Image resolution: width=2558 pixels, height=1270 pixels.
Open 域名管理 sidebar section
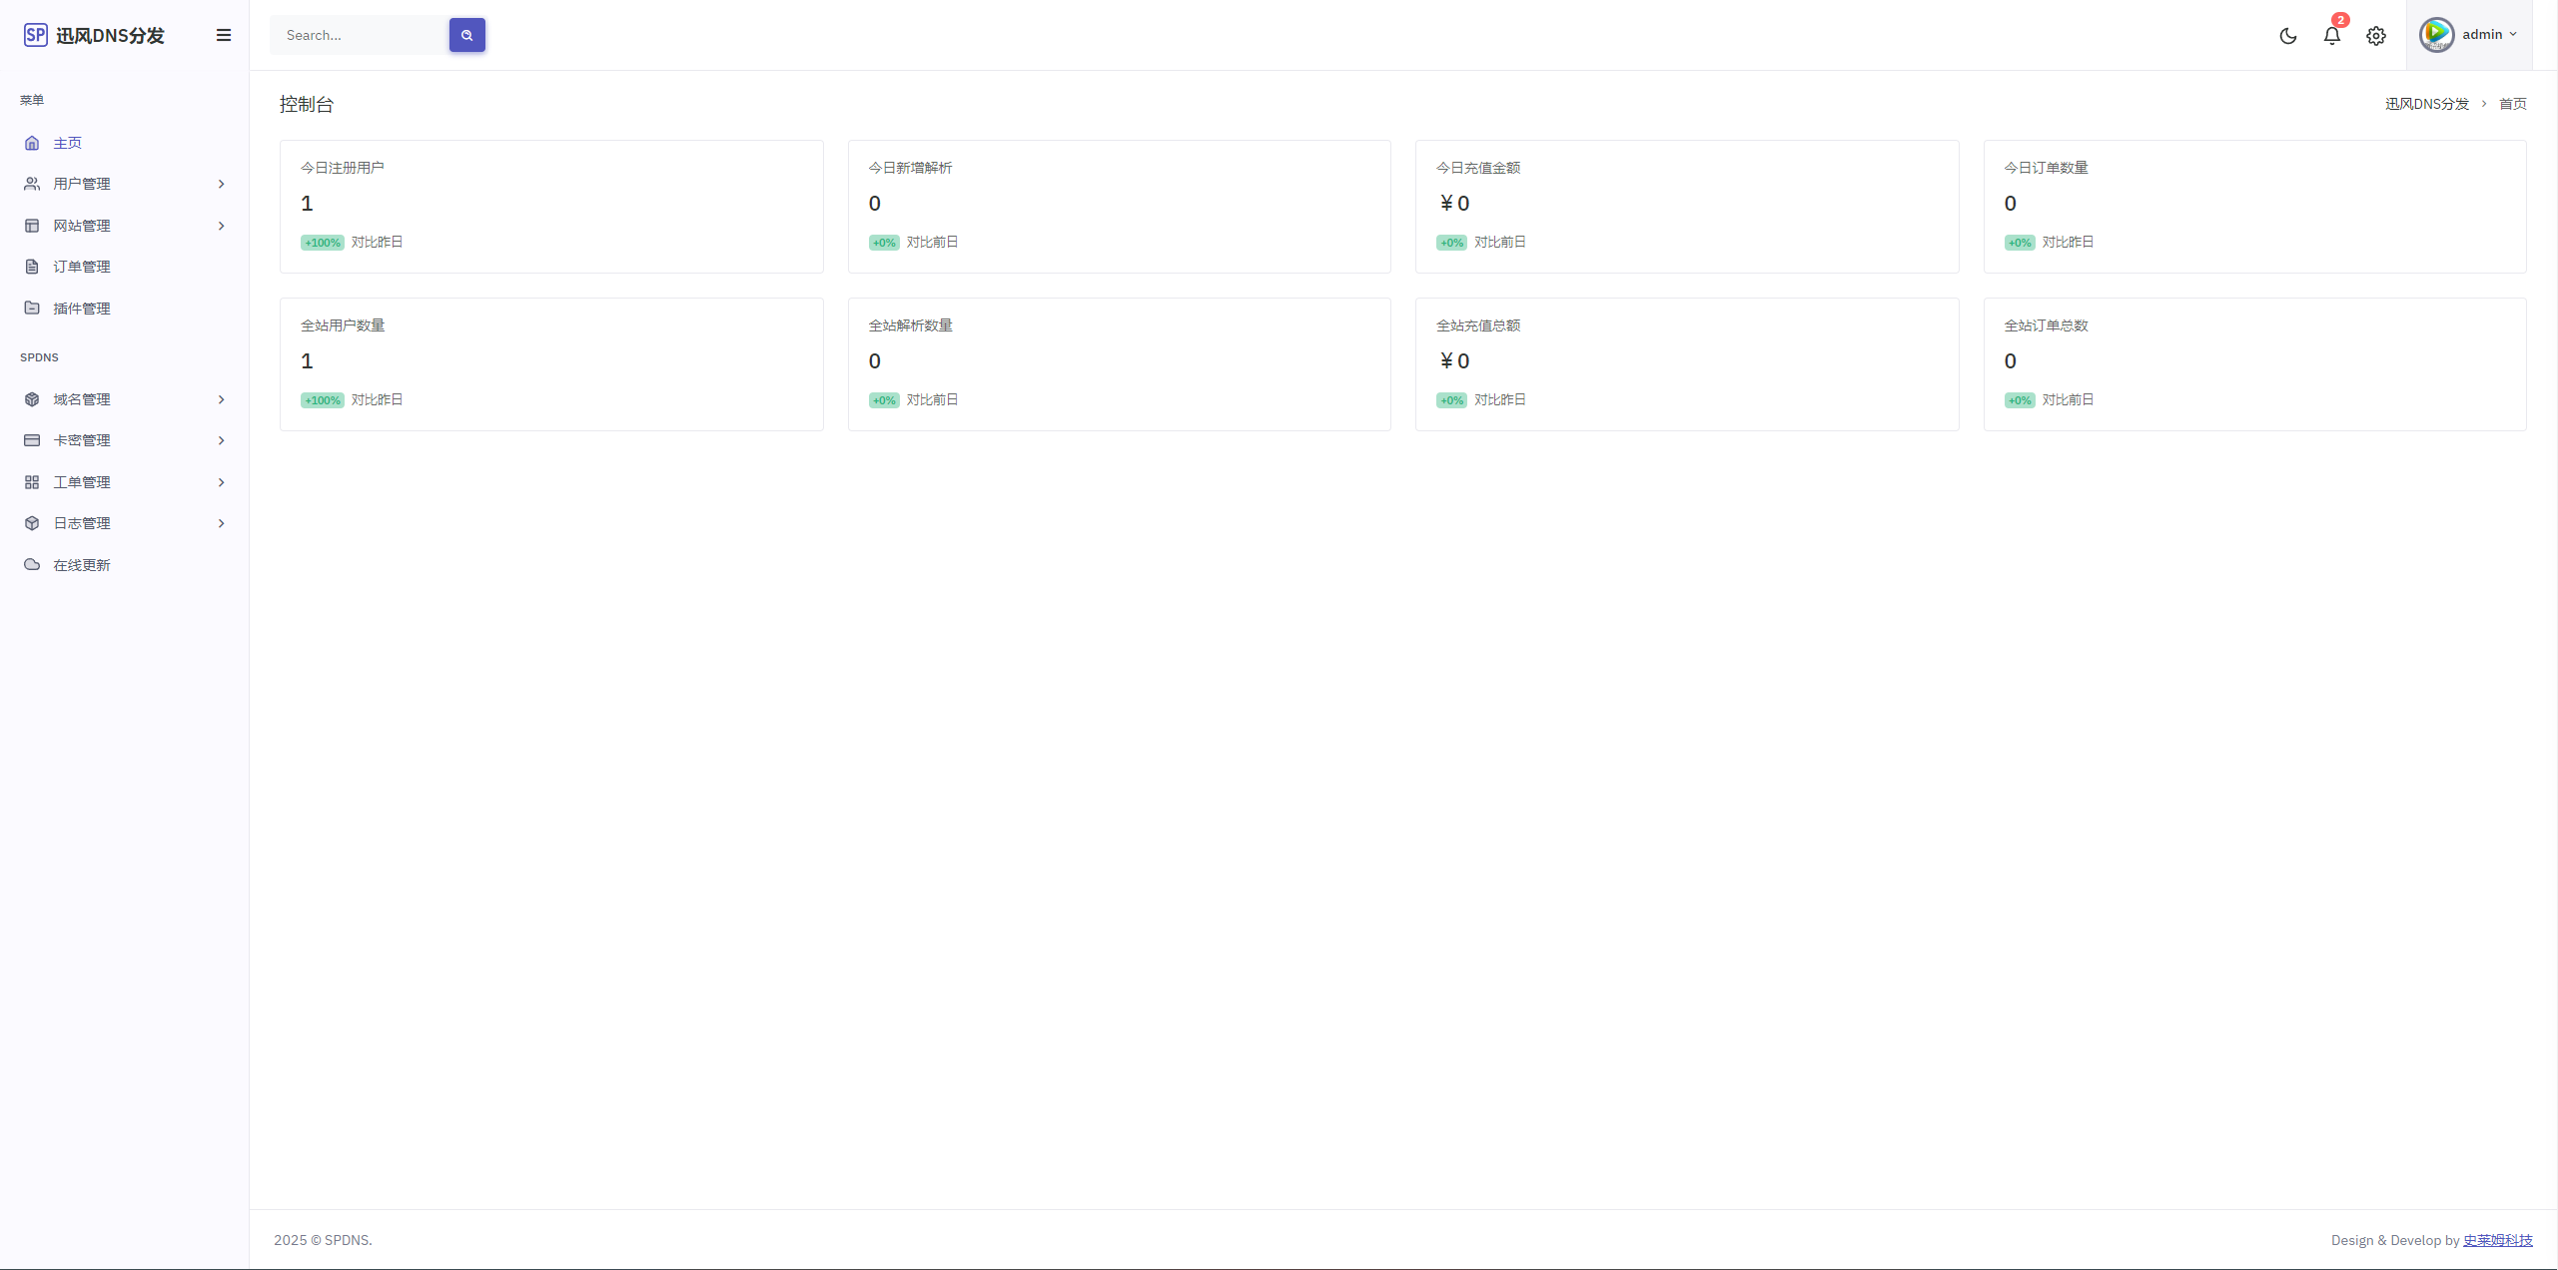[x=122, y=397]
